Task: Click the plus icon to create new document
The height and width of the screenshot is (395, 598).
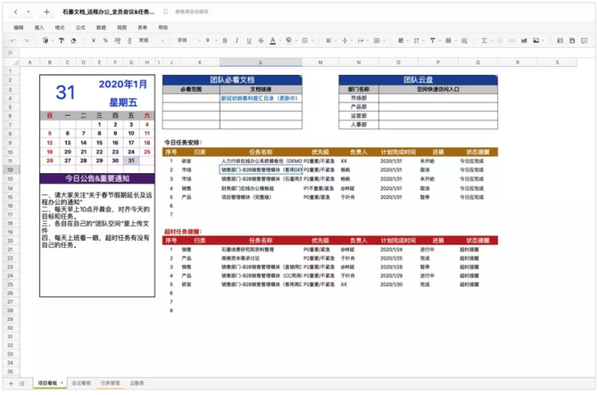Action: [x=46, y=13]
